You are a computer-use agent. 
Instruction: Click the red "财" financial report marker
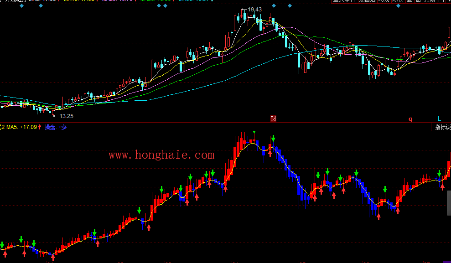pyautogui.click(x=273, y=119)
